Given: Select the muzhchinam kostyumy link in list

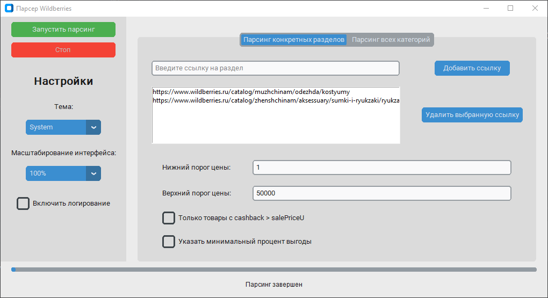Looking at the screenshot, I should [x=251, y=92].
